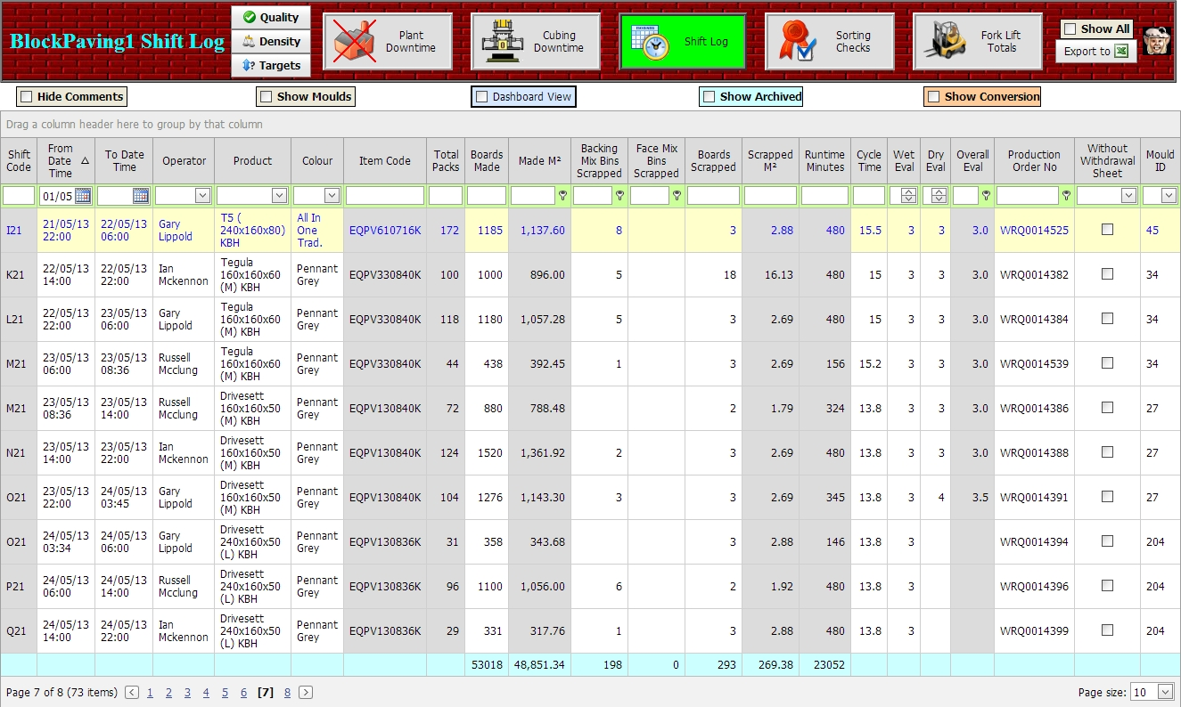Sort by the Operator column header
This screenshot has height=707, width=1181.
click(184, 160)
